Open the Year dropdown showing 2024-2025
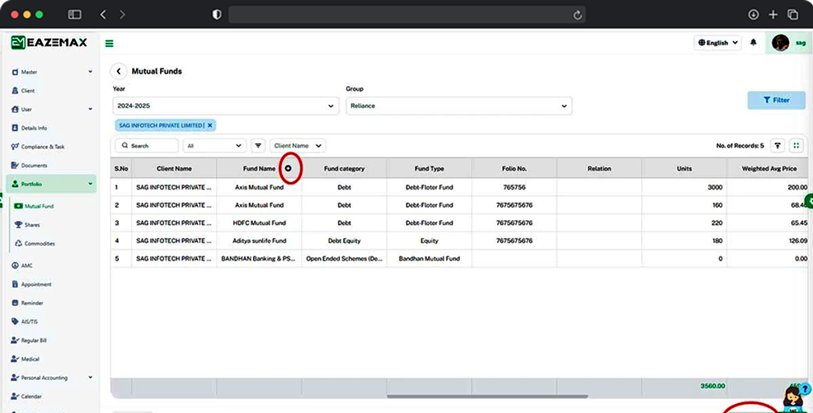813x413 pixels. (226, 106)
